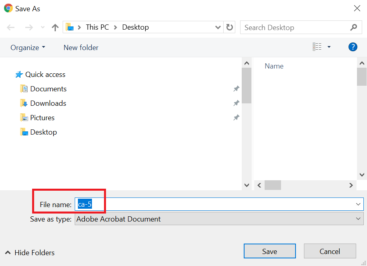Click the search magnifier in Search Desktop
Image resolution: width=367 pixels, height=266 pixels.
point(353,27)
